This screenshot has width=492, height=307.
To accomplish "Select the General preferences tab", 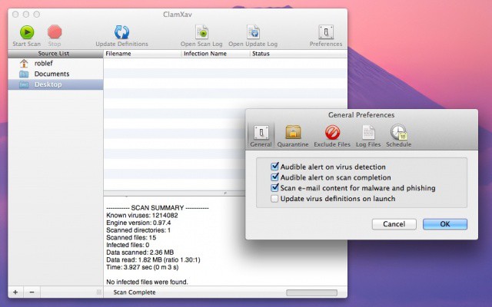I will [261, 134].
